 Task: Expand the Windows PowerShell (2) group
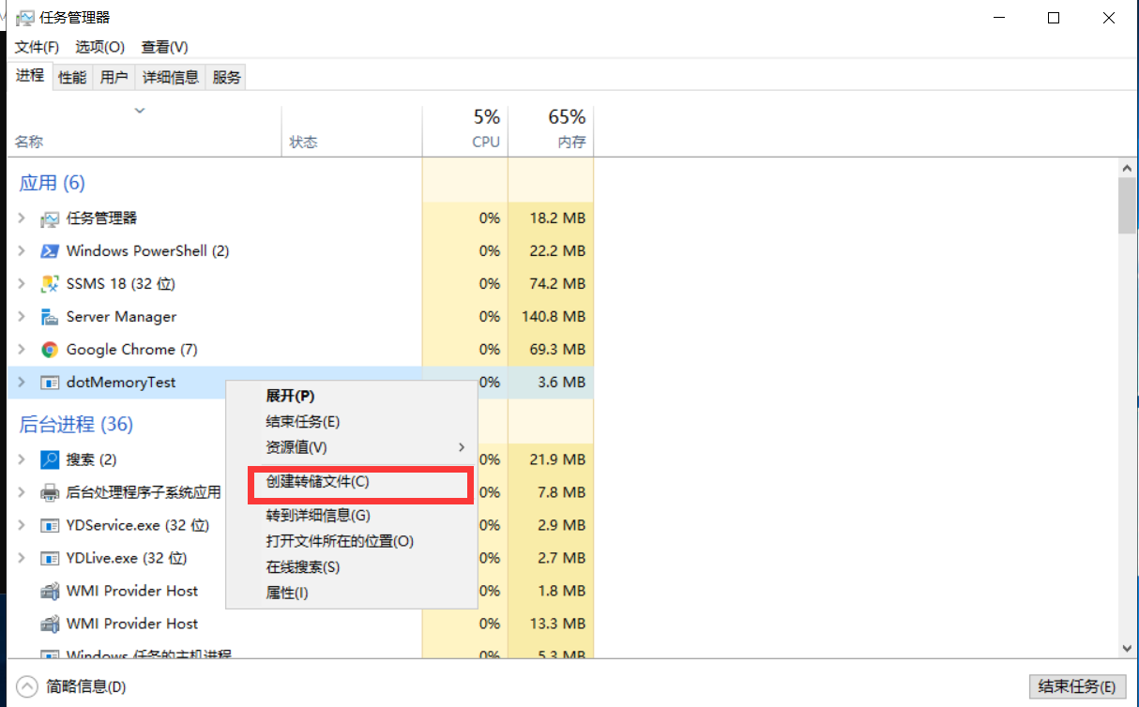22,251
